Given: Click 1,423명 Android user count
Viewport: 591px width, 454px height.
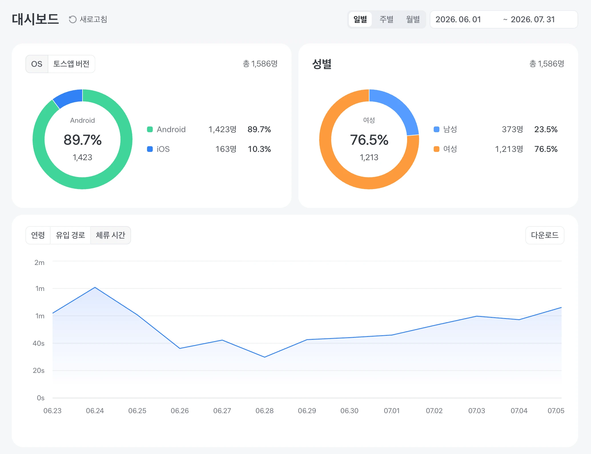Looking at the screenshot, I should [222, 129].
